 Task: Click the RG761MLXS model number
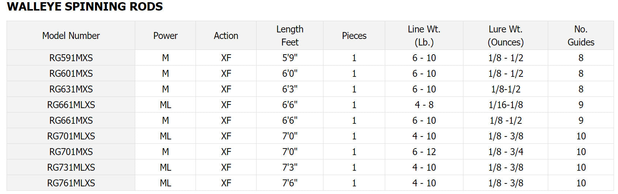click(71, 183)
